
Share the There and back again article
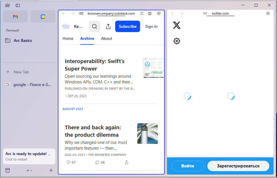[x=127, y=162]
